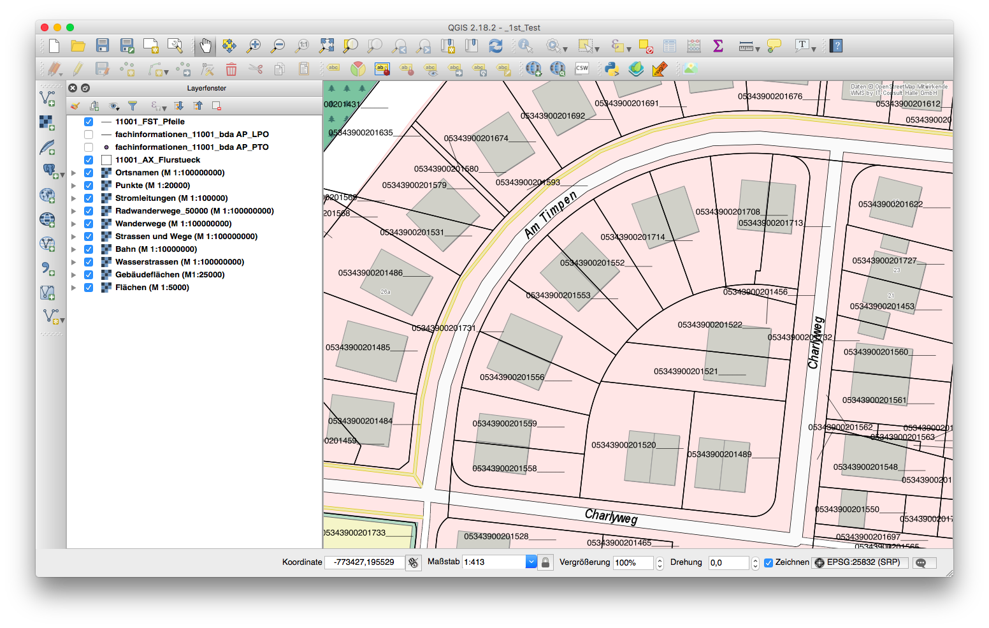Open statistical summary sigma icon

coord(718,46)
